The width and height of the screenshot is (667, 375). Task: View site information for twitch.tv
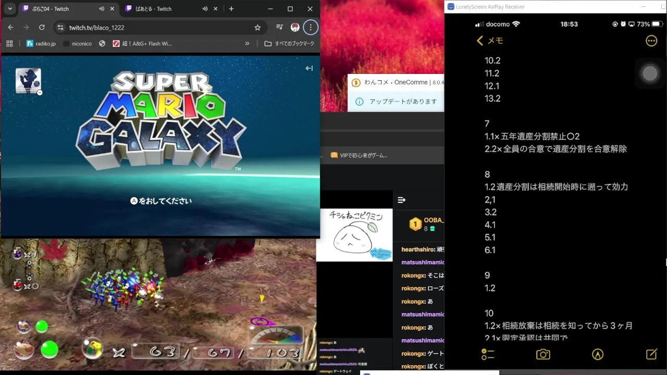60,27
